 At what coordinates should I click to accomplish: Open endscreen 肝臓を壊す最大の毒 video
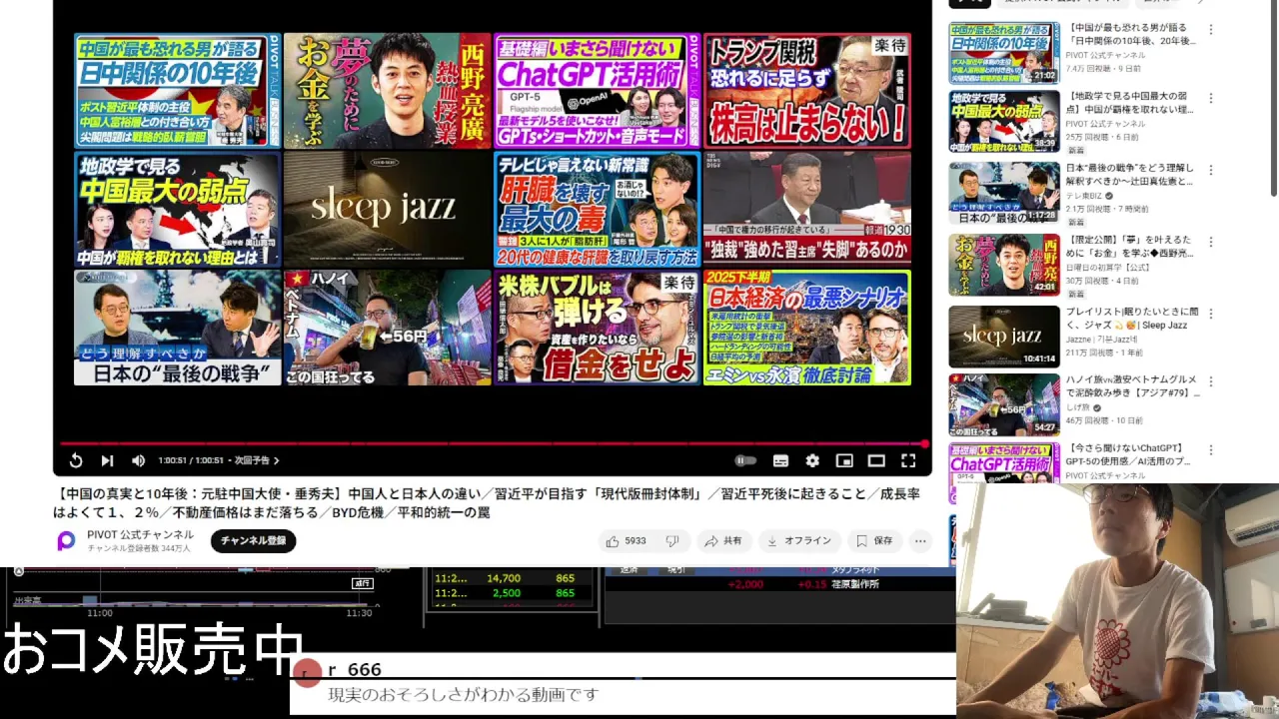(597, 209)
